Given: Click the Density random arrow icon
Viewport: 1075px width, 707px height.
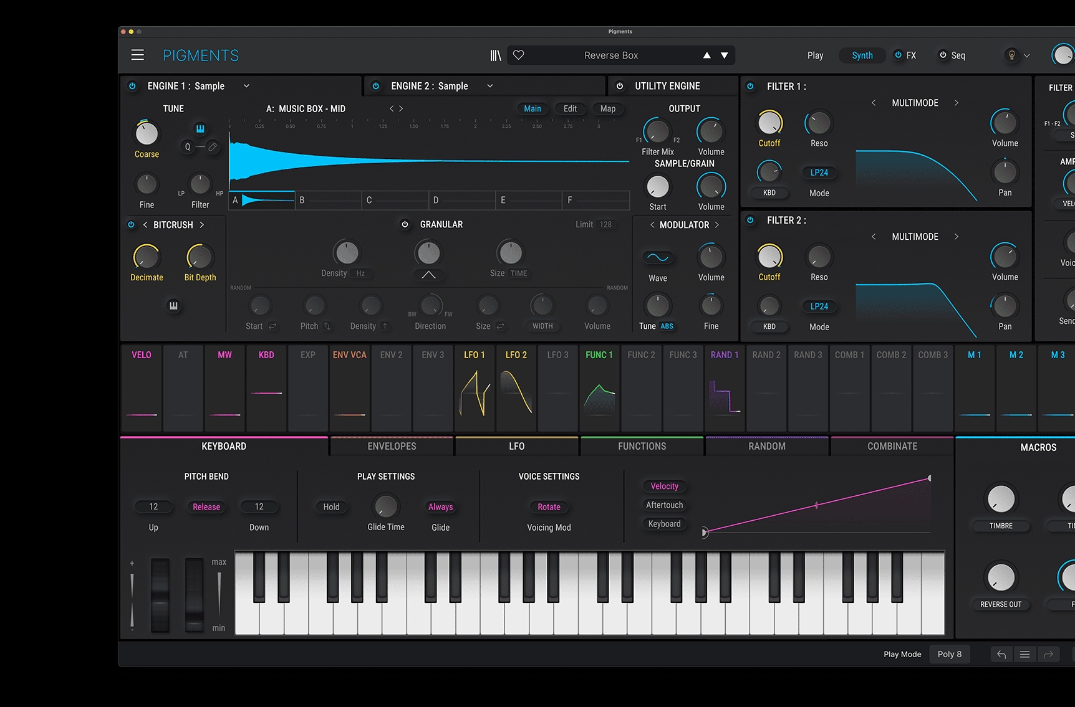Looking at the screenshot, I should coord(385,326).
